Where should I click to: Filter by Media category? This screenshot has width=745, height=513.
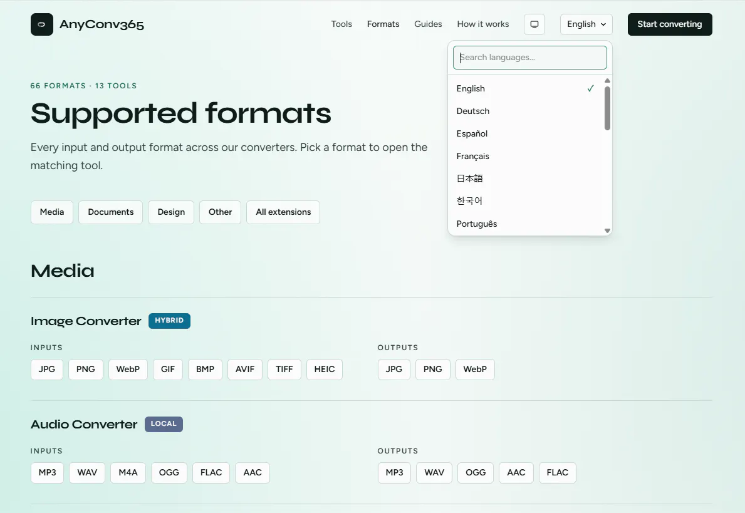[x=52, y=212]
